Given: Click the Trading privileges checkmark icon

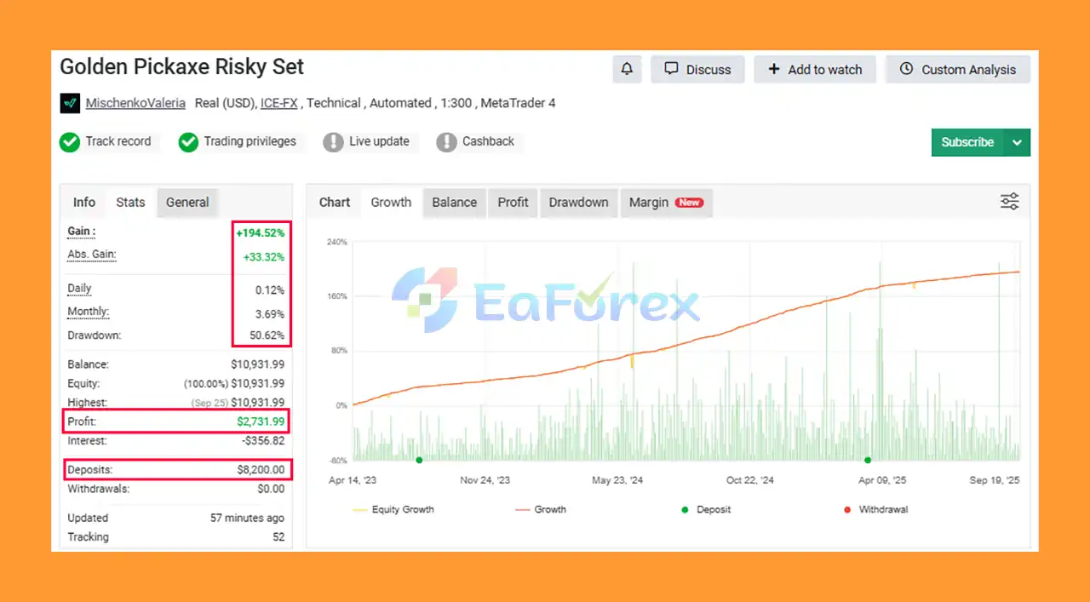Looking at the screenshot, I should pyautogui.click(x=188, y=142).
